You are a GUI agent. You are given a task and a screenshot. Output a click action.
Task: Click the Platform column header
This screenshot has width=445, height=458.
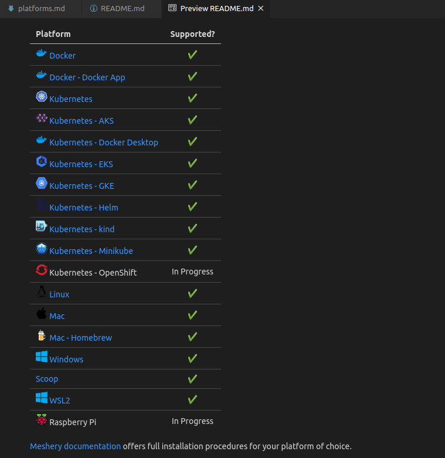53,34
